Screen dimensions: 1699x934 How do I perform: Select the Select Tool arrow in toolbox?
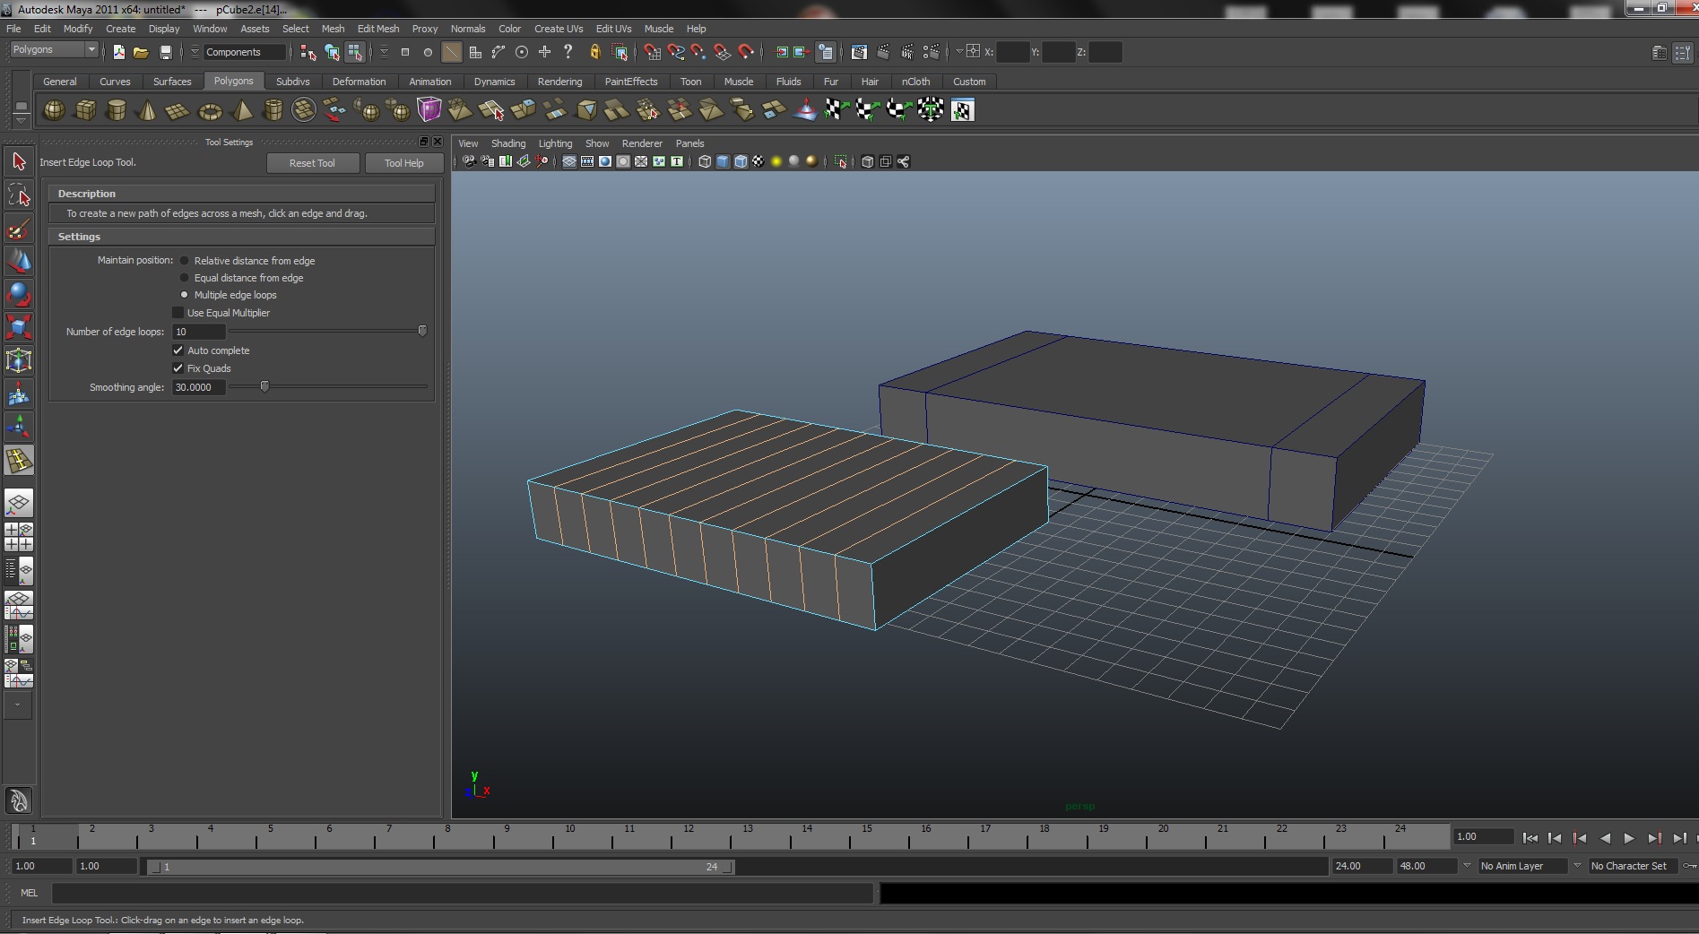19,161
